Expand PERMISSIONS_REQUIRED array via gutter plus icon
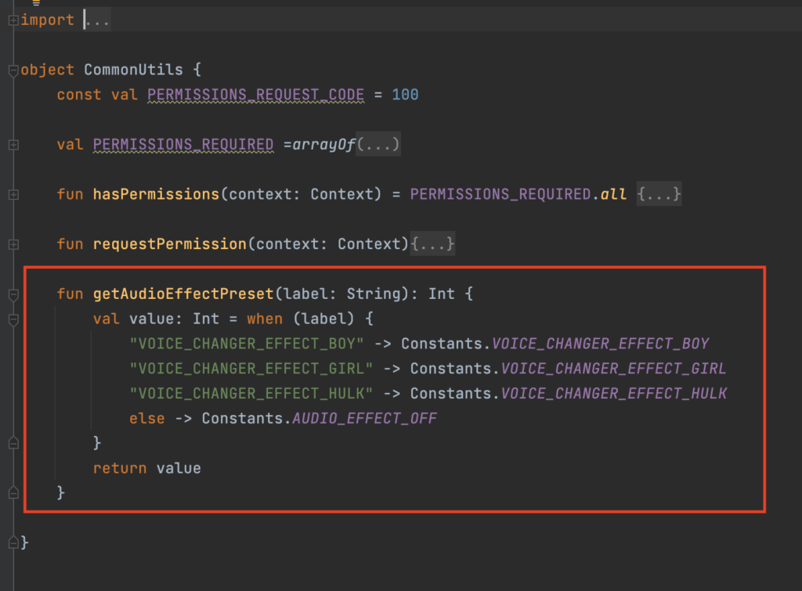The width and height of the screenshot is (802, 591). click(13, 145)
